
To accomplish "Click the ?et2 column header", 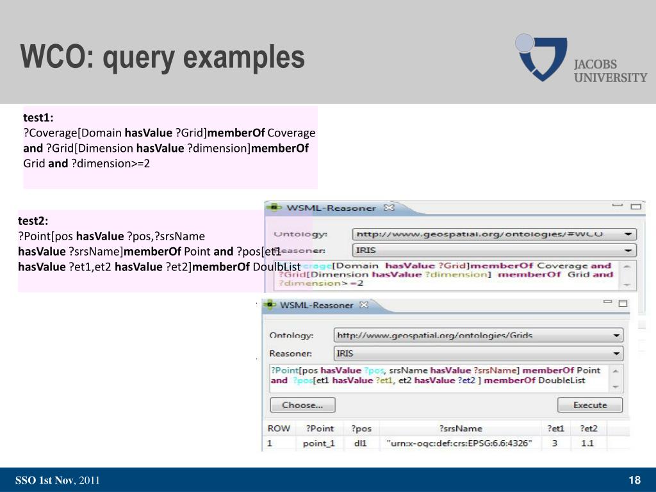I will (589, 429).
